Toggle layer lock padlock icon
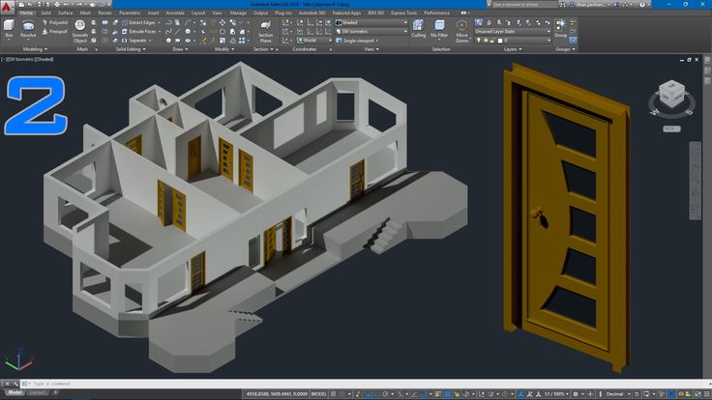Viewport: 712px width, 400px height. (491, 41)
